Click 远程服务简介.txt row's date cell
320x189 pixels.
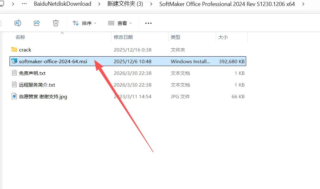click(x=132, y=85)
